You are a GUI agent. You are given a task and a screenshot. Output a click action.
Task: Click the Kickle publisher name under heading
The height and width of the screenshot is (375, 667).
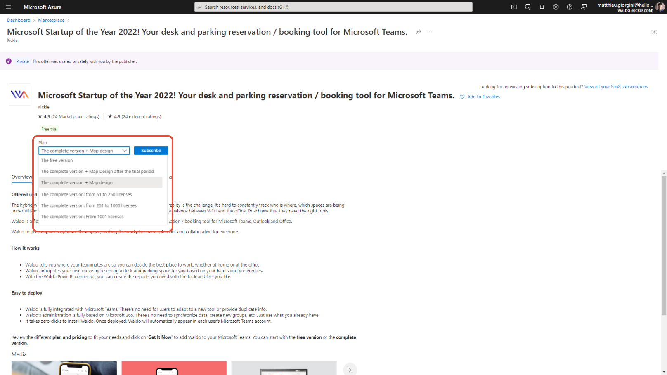[43, 107]
